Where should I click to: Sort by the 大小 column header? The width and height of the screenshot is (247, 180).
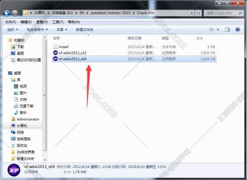(x=199, y=38)
